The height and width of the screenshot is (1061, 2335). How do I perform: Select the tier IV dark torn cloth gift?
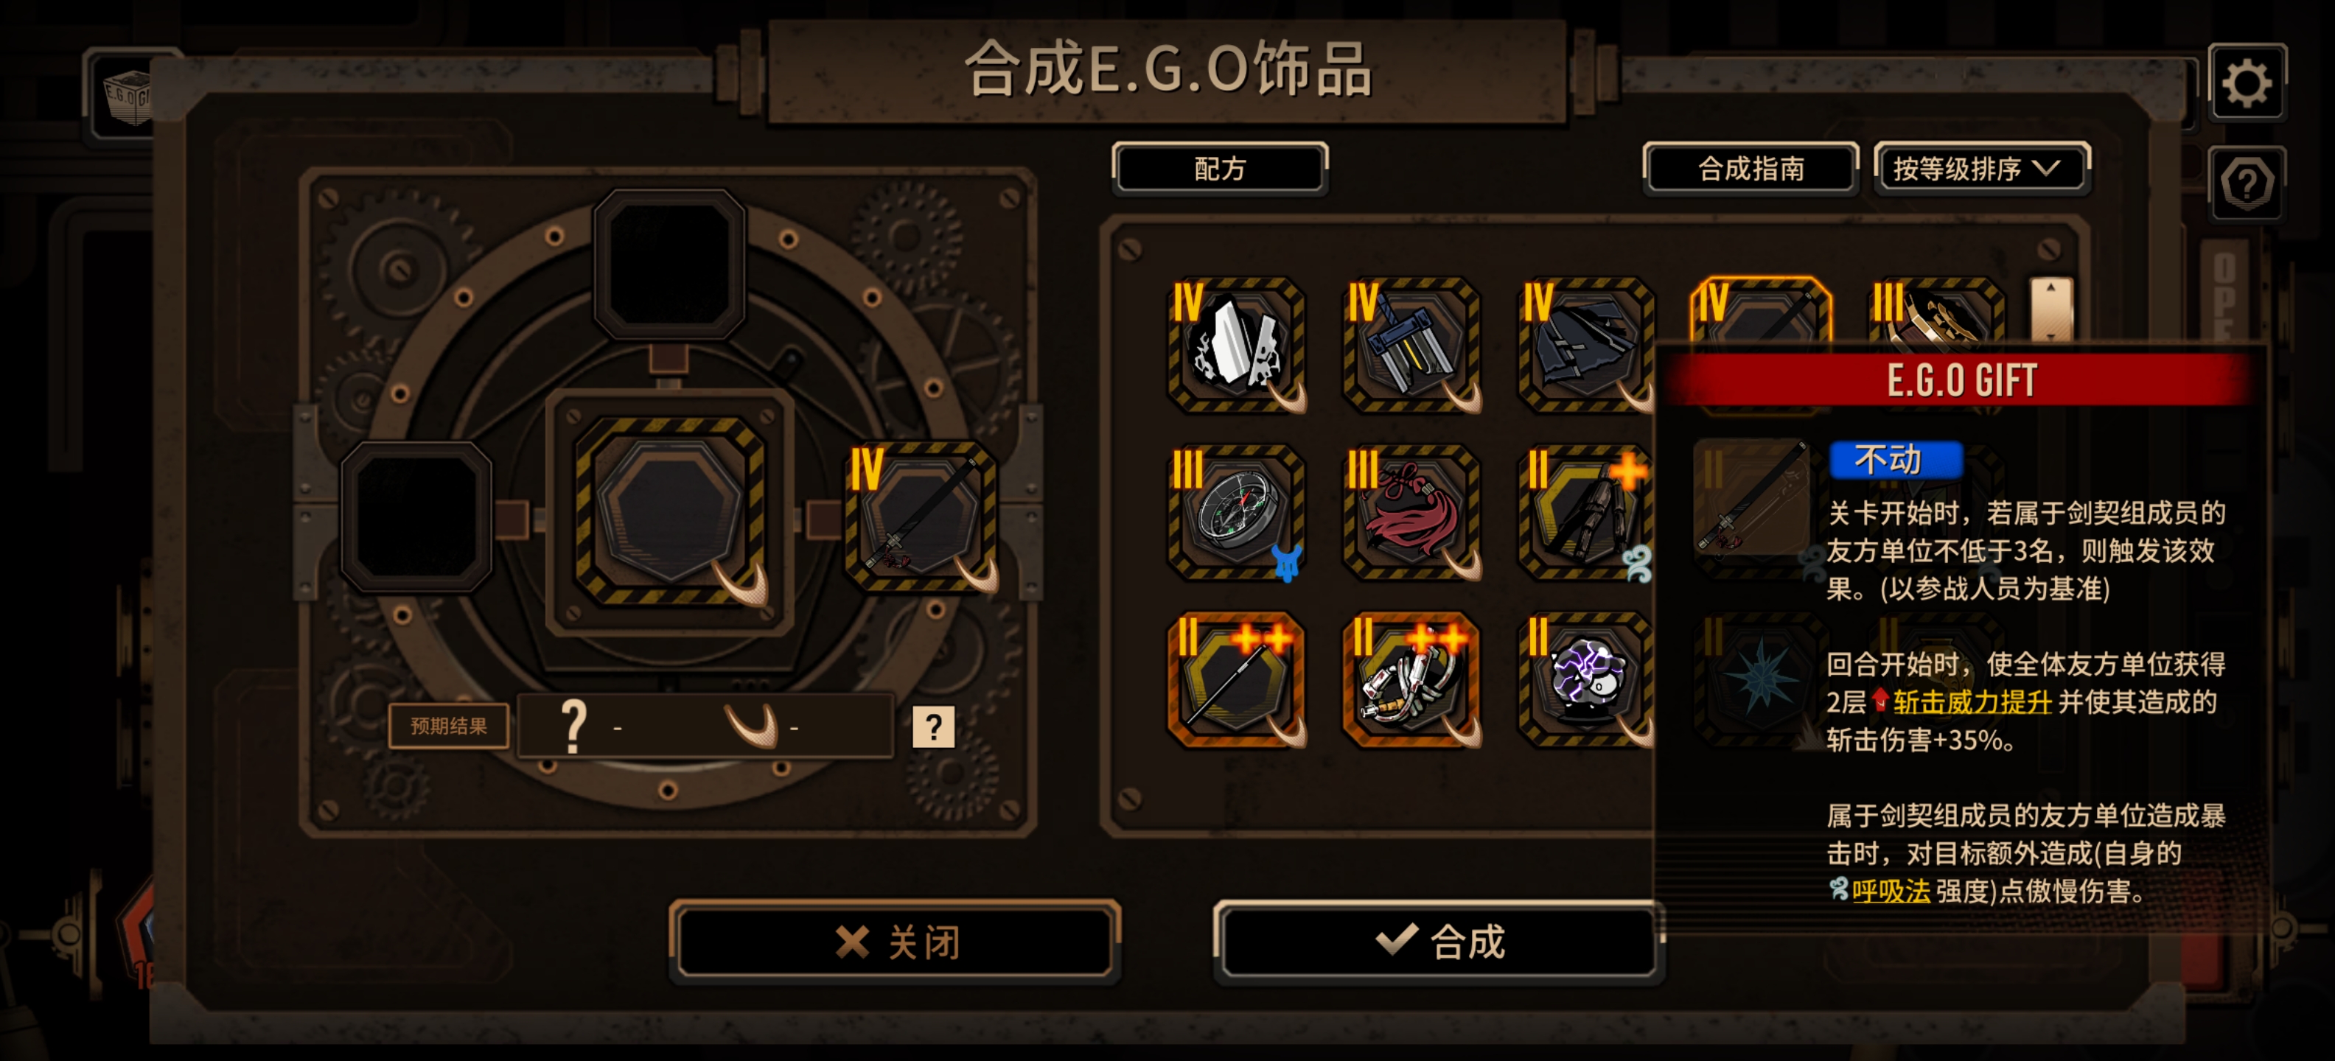point(1587,346)
